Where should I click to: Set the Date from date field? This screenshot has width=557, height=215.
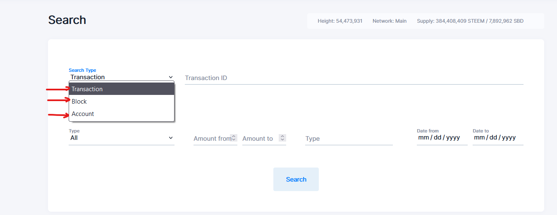442,138
